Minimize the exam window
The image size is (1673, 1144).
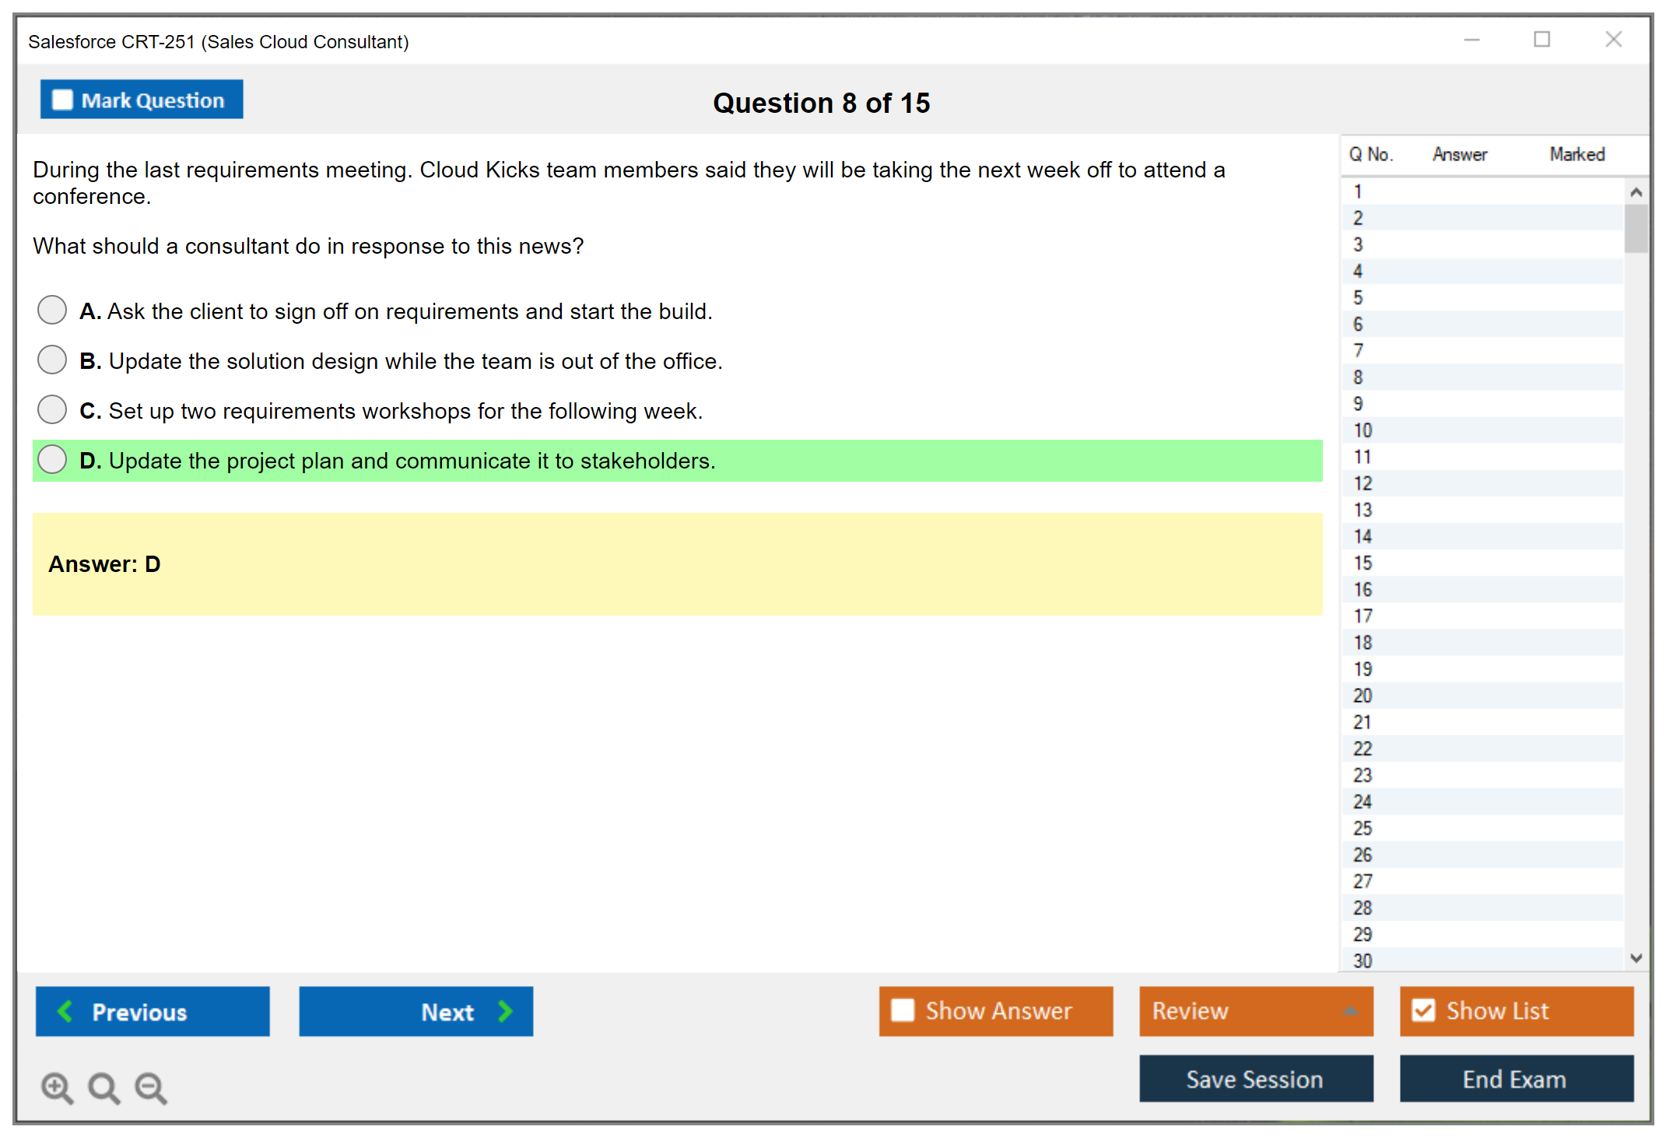pos(1471,40)
